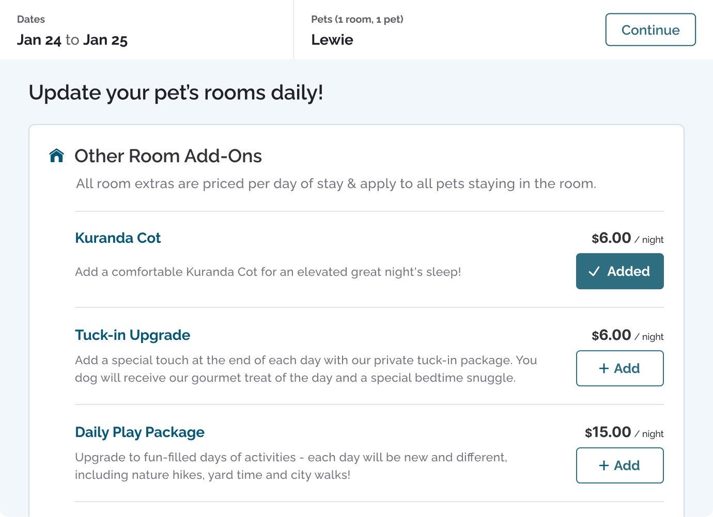Screen dimensions: 713x517
Task: Click the checkmark icon in Added button
Action: point(594,271)
